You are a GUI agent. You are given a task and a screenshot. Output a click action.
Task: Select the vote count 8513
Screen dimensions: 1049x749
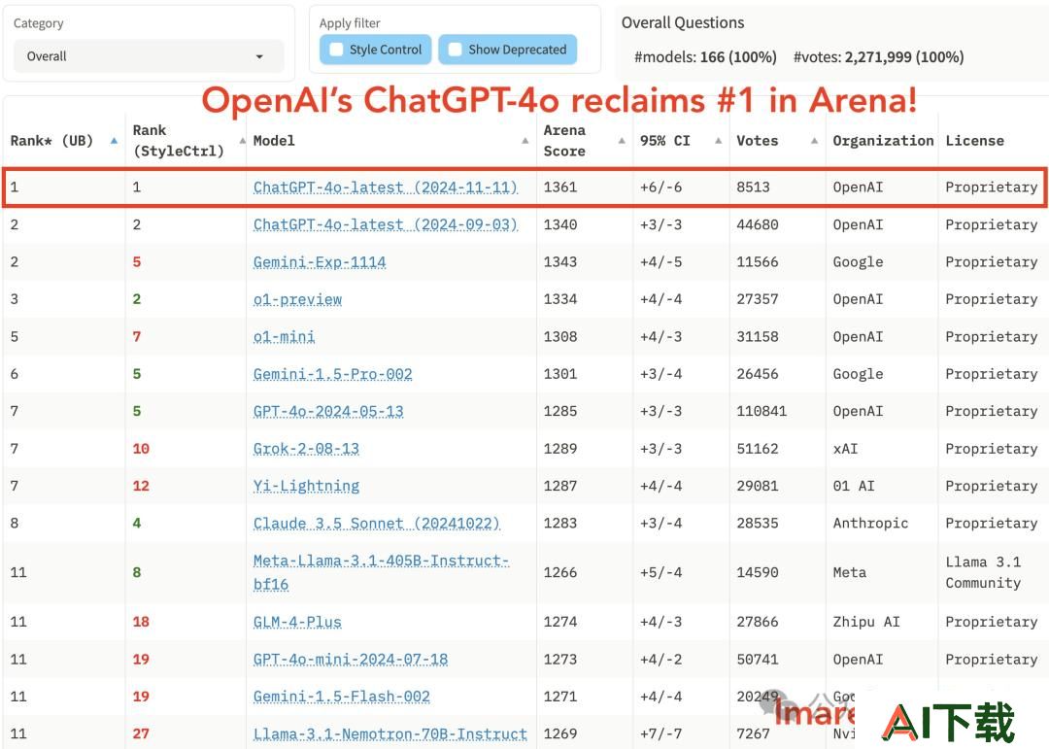click(x=754, y=187)
